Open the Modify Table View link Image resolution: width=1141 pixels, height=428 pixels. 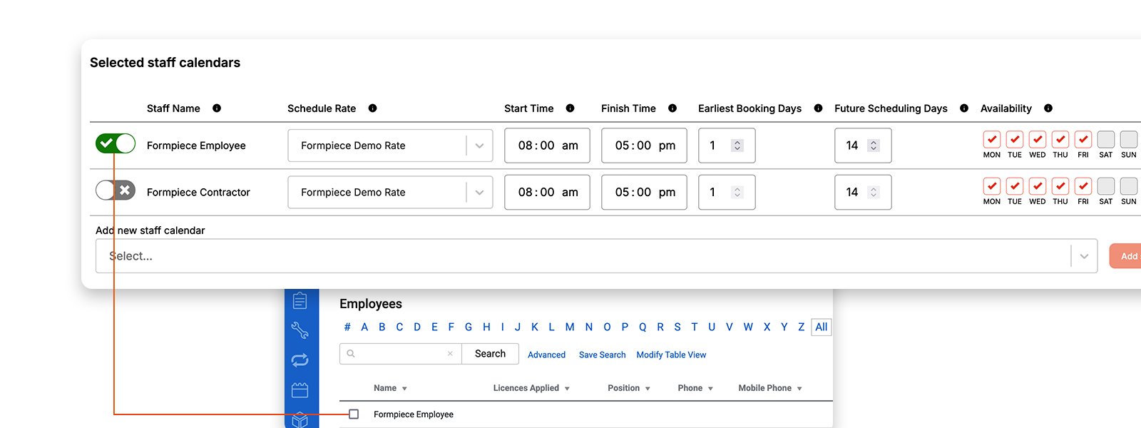click(x=671, y=355)
